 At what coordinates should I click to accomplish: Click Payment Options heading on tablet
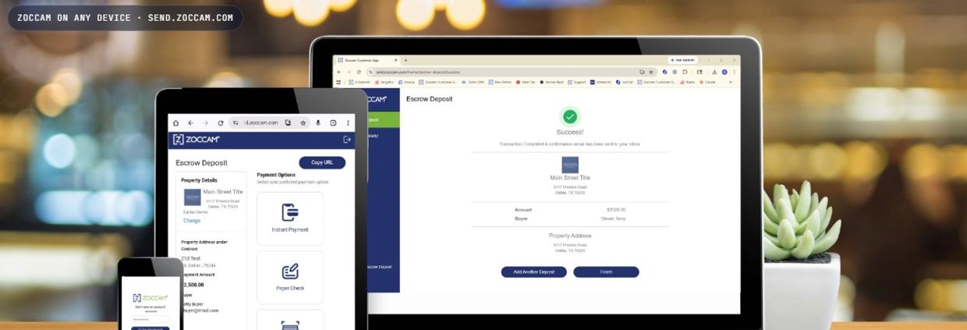click(x=276, y=175)
